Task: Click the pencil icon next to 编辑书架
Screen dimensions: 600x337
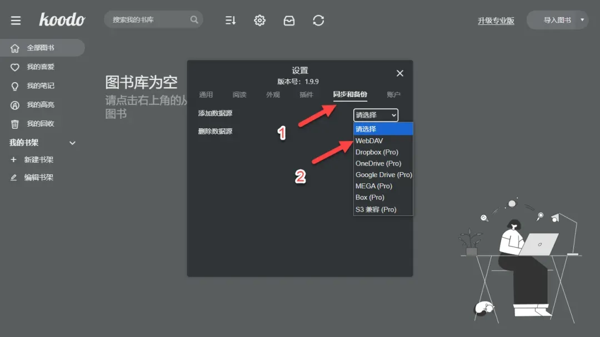Action: [13, 177]
